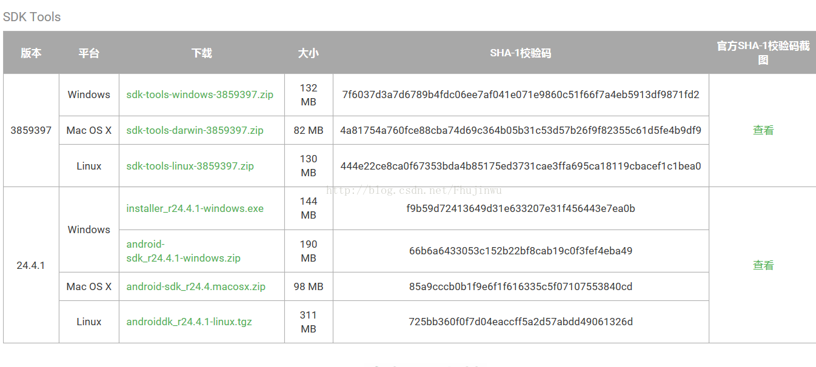The image size is (816, 367).
Task: Download sdk-tools-windows-3859397.zip
Action: click(199, 94)
